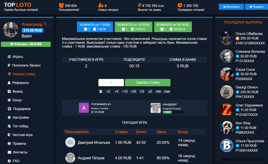The image size is (268, 164).
Task: Click the percent icon beside Топ побед
Action: coord(9,126)
